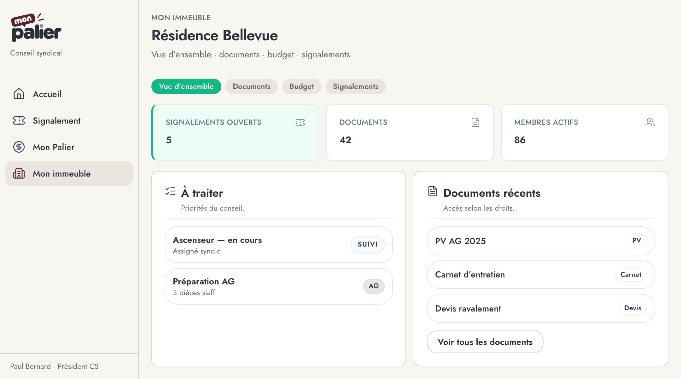The width and height of the screenshot is (681, 379).
Task: Click the AG badge
Action: [374, 286]
